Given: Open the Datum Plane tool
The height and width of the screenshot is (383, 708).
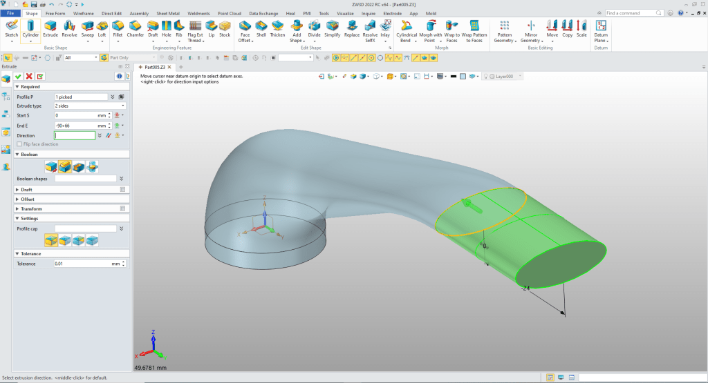Looking at the screenshot, I should click(x=601, y=28).
